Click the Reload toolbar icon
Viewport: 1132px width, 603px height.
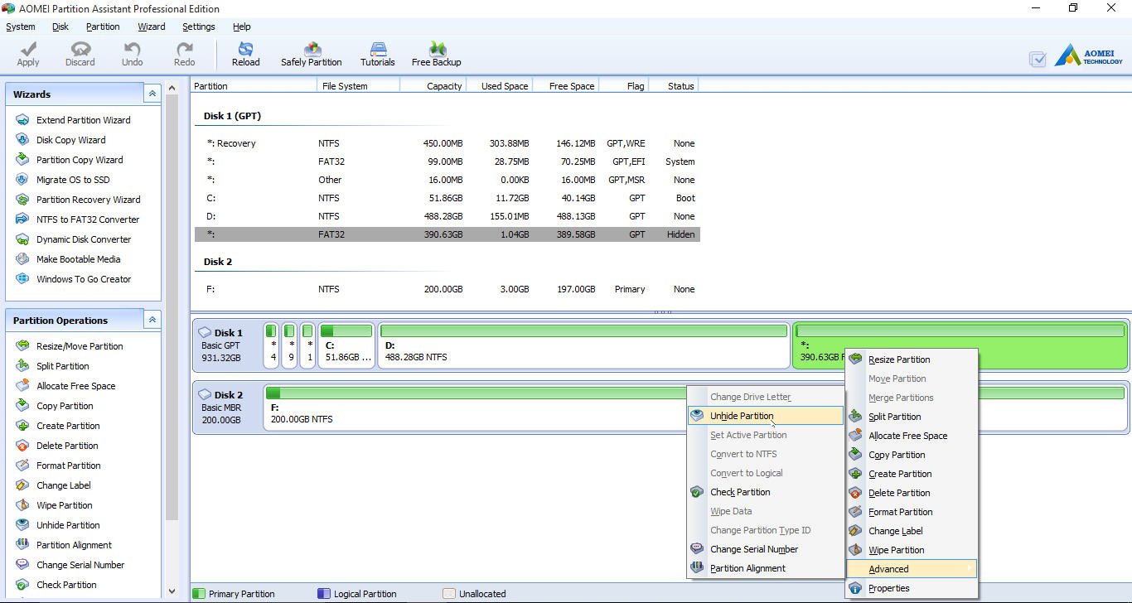point(245,54)
